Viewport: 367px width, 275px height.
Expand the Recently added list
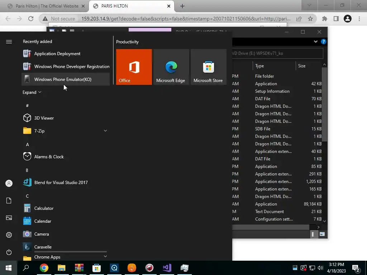click(x=32, y=92)
